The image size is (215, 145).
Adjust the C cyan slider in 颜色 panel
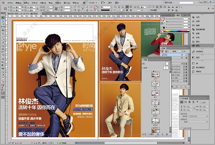click(175, 19)
